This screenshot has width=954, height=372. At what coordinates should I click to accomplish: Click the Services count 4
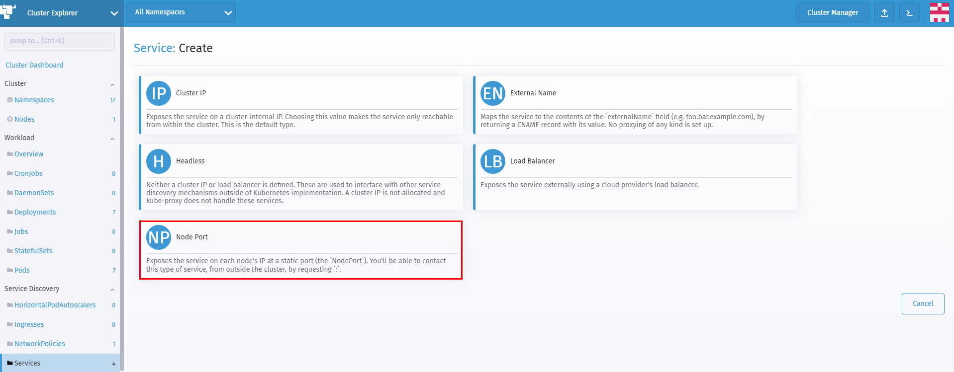coord(114,364)
